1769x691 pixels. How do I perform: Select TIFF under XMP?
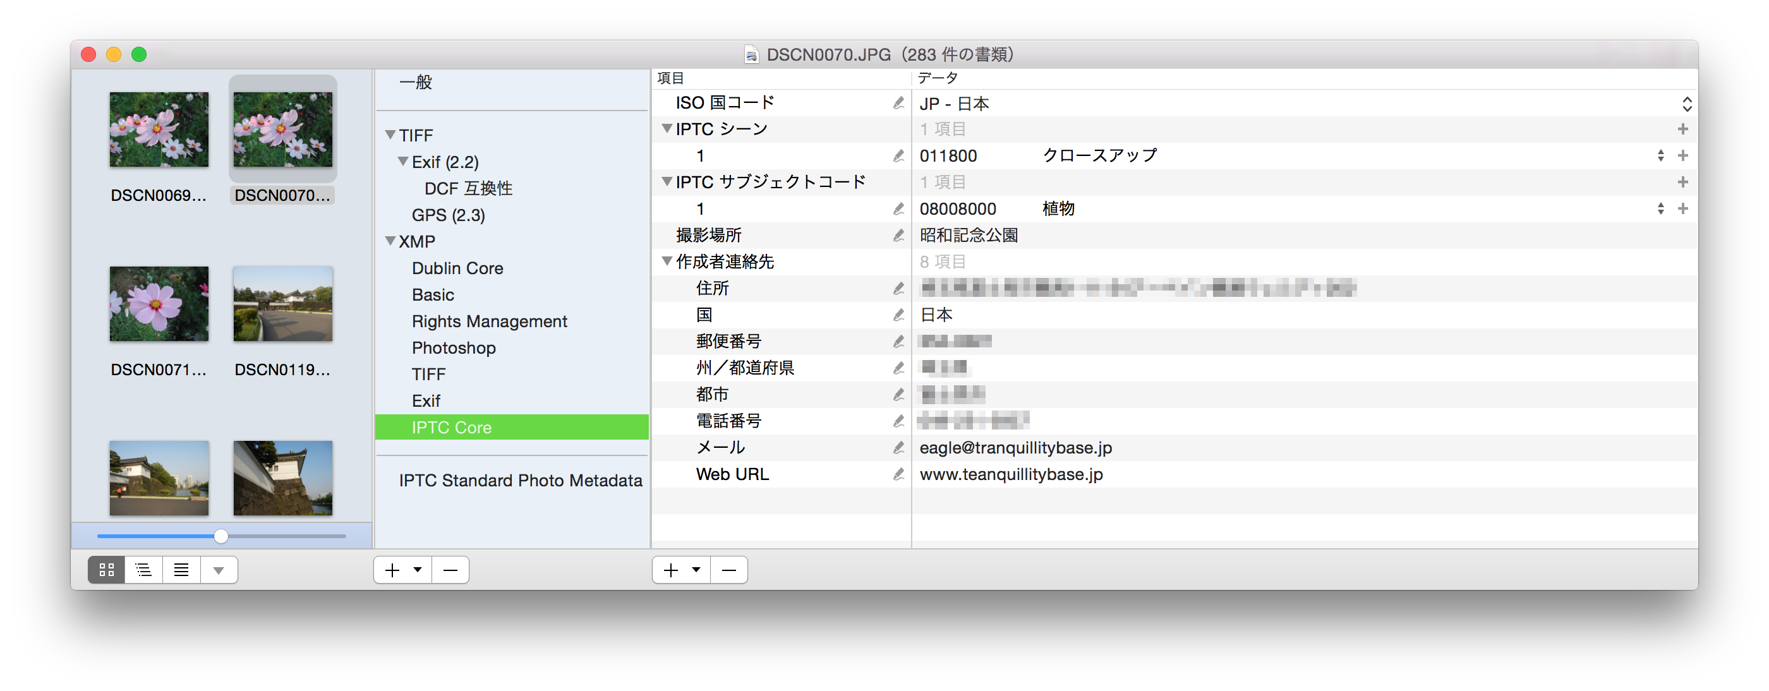428,375
